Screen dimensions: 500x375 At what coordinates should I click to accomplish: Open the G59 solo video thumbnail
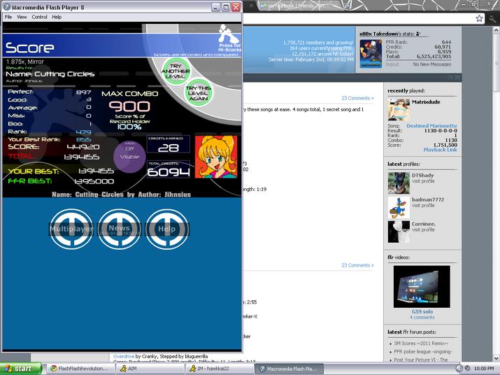[x=422, y=287]
